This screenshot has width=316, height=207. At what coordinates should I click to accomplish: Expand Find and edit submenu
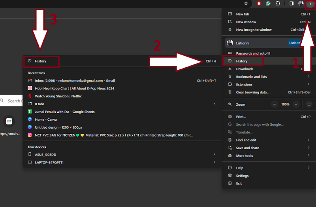point(269,140)
